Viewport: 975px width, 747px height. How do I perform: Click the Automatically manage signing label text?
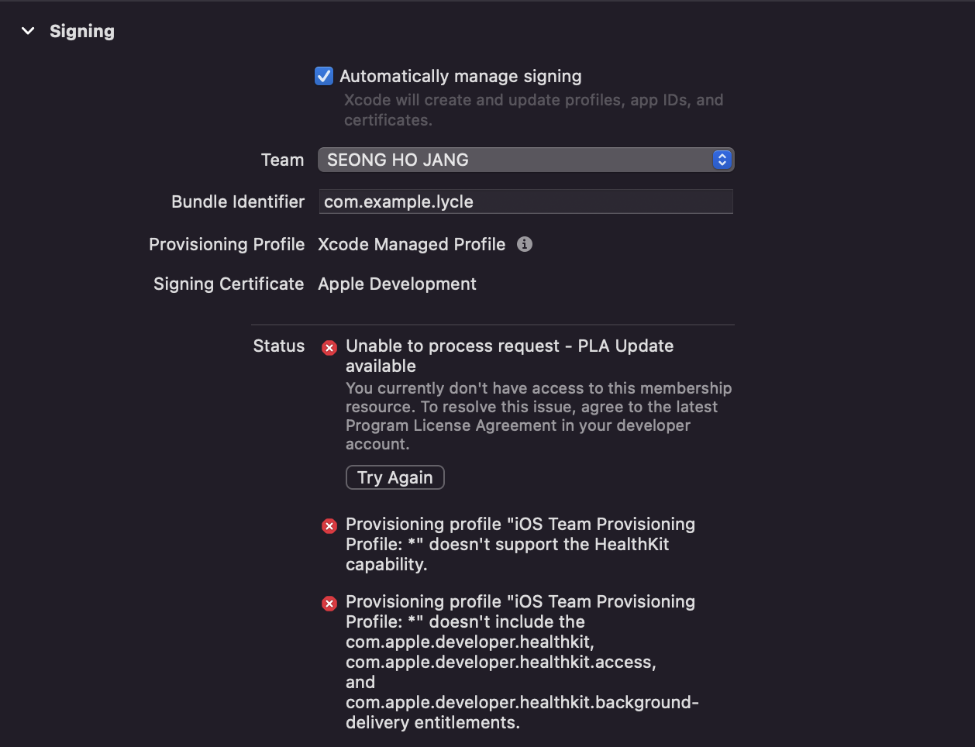pyautogui.click(x=460, y=76)
